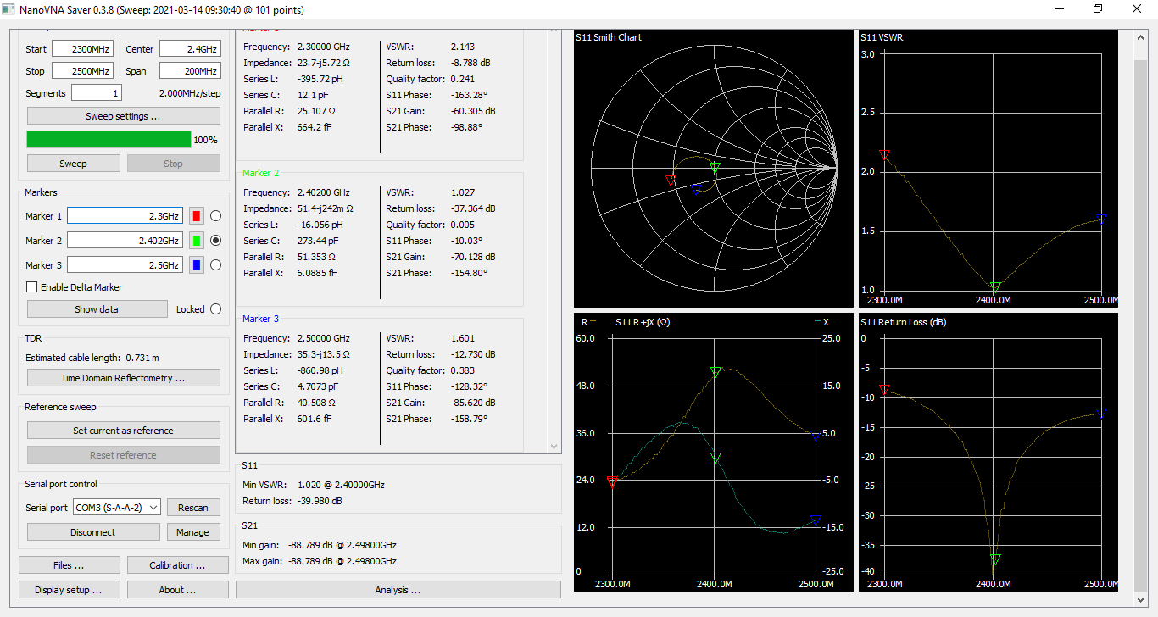Open the Display setup window
This screenshot has height=617, width=1158.
point(69,590)
